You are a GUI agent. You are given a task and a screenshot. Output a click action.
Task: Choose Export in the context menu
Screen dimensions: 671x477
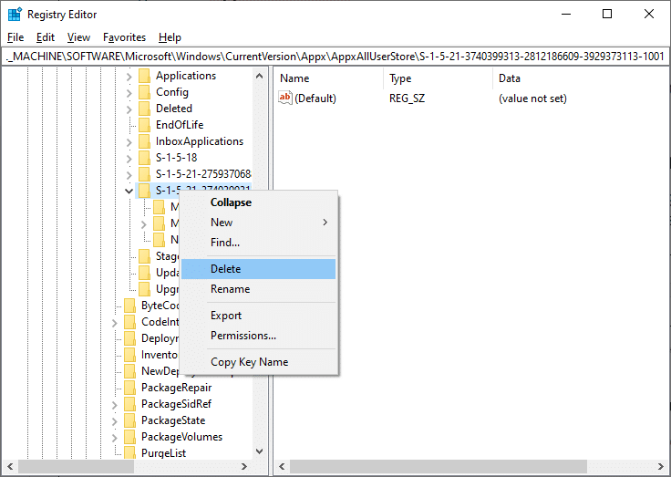click(259, 316)
